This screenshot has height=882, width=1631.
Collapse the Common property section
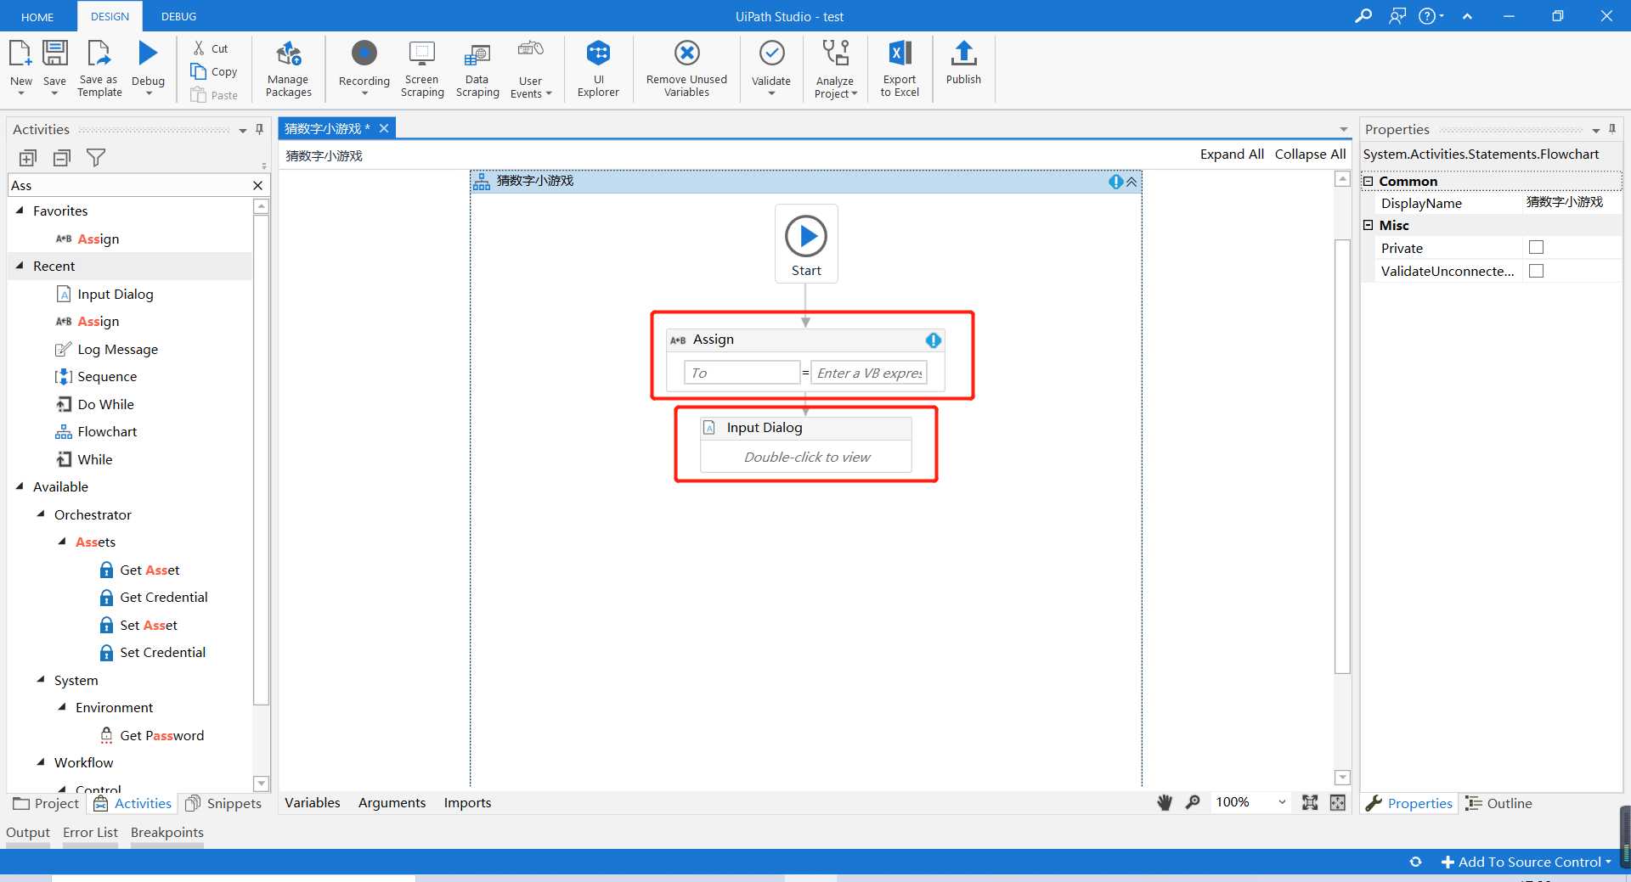point(1368,181)
